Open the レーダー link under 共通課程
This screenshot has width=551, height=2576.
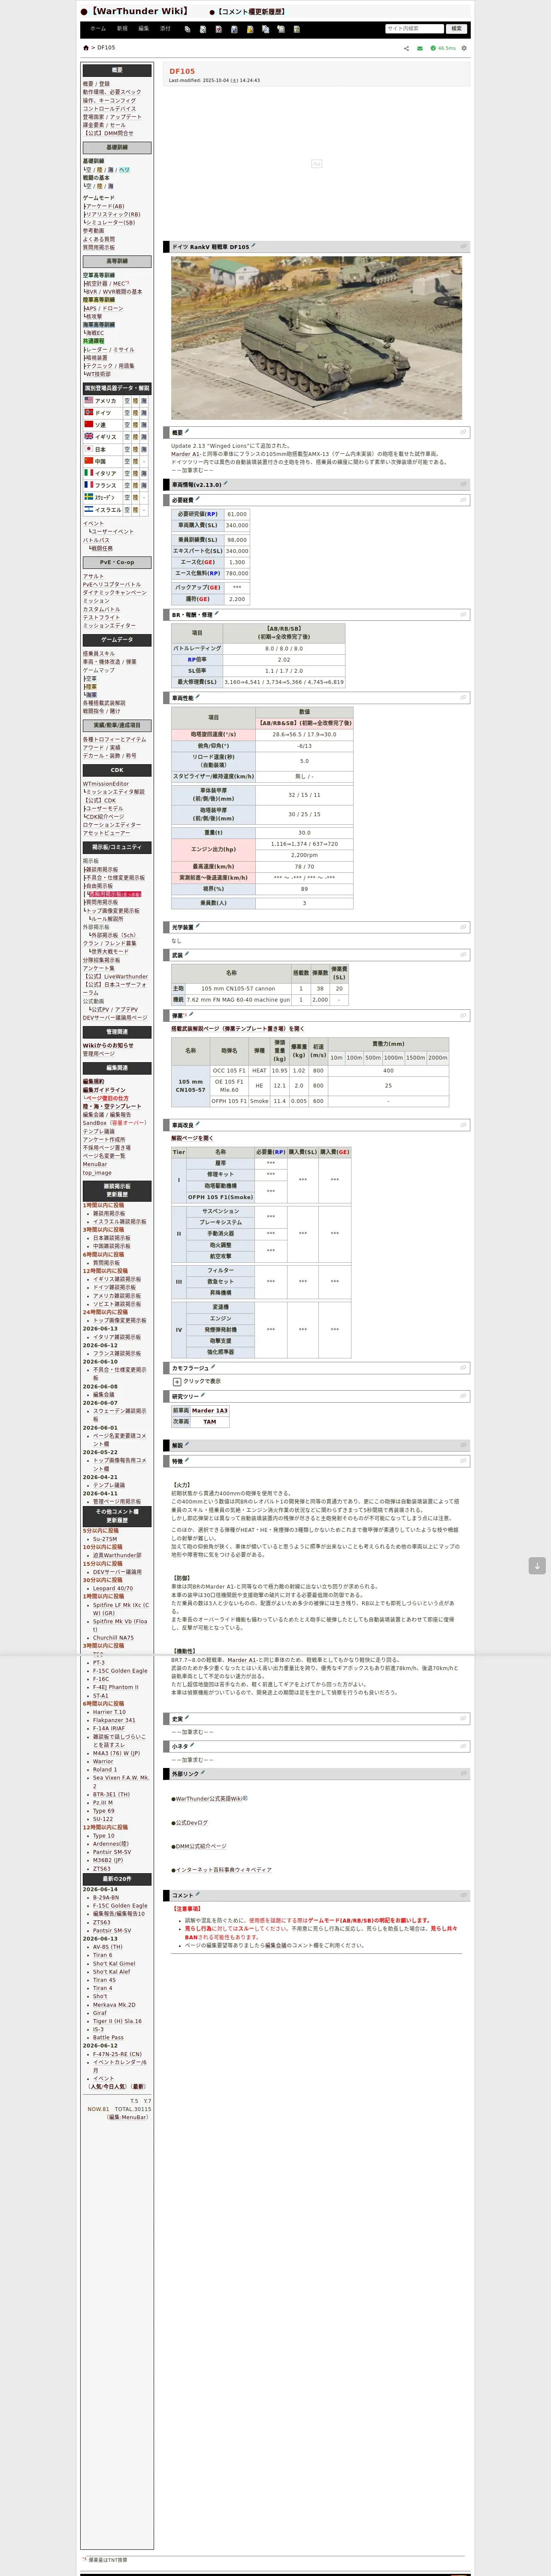[x=97, y=350]
